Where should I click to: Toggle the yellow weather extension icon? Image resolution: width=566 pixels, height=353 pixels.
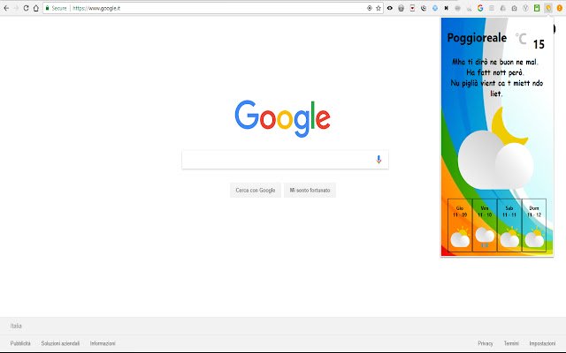(548, 8)
